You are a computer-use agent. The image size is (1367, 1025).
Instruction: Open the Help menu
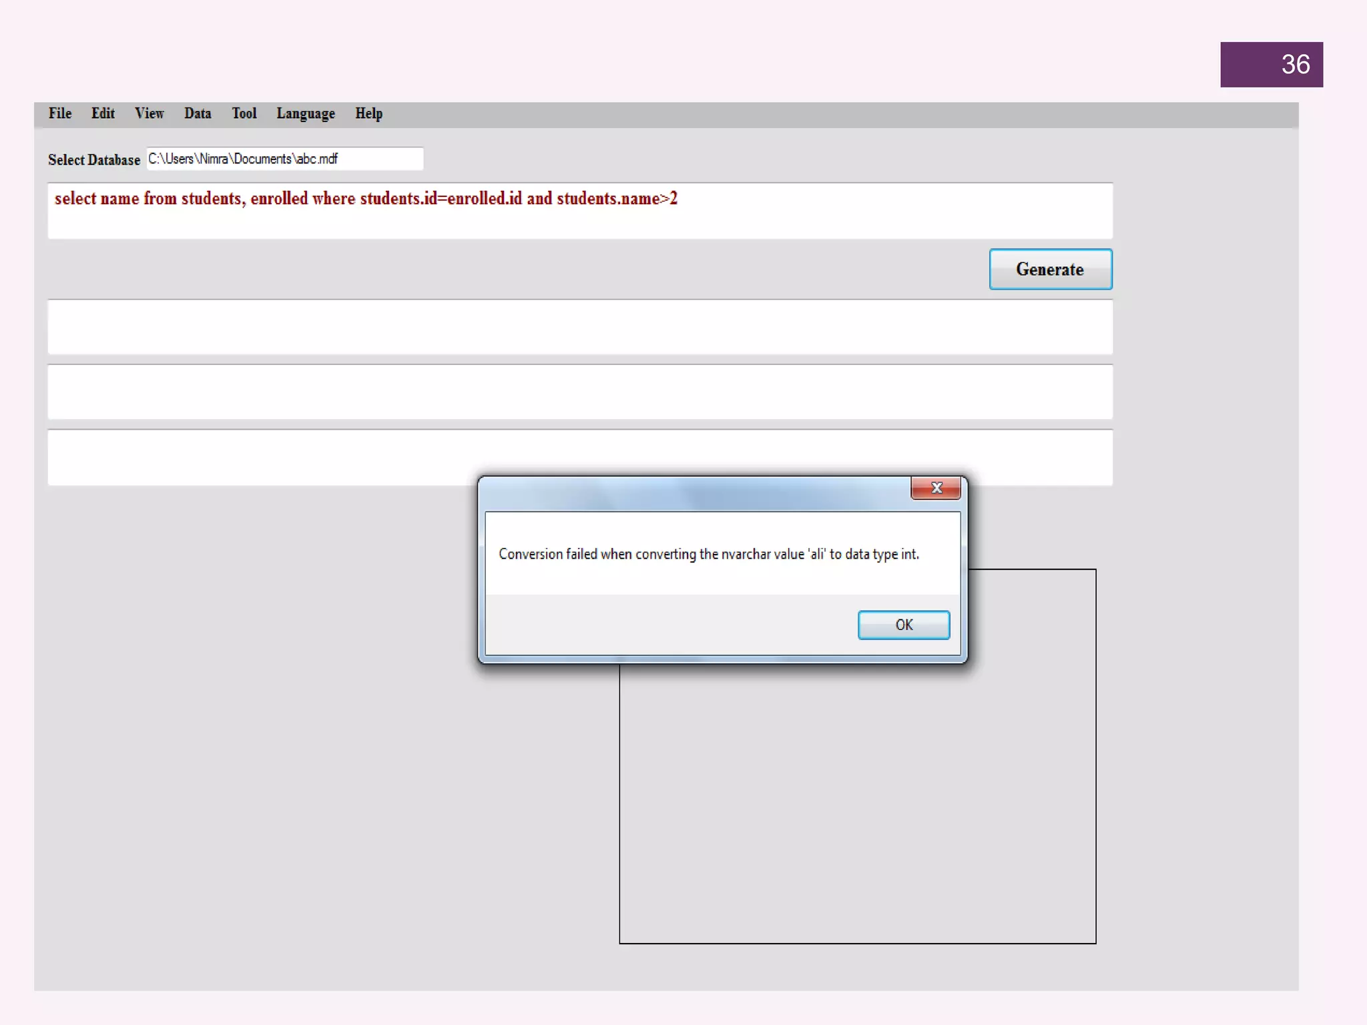368,113
